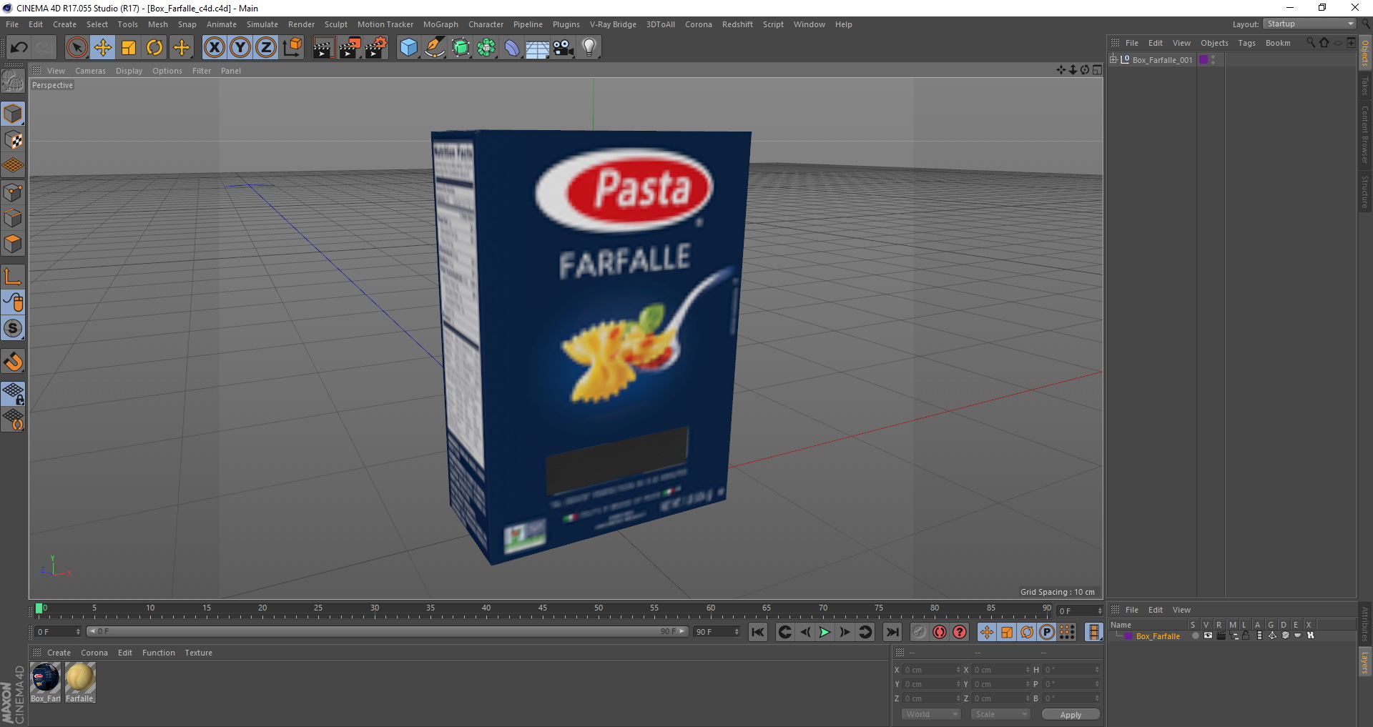Toggle Box_Farfalle layer Solo dot

tap(1195, 635)
